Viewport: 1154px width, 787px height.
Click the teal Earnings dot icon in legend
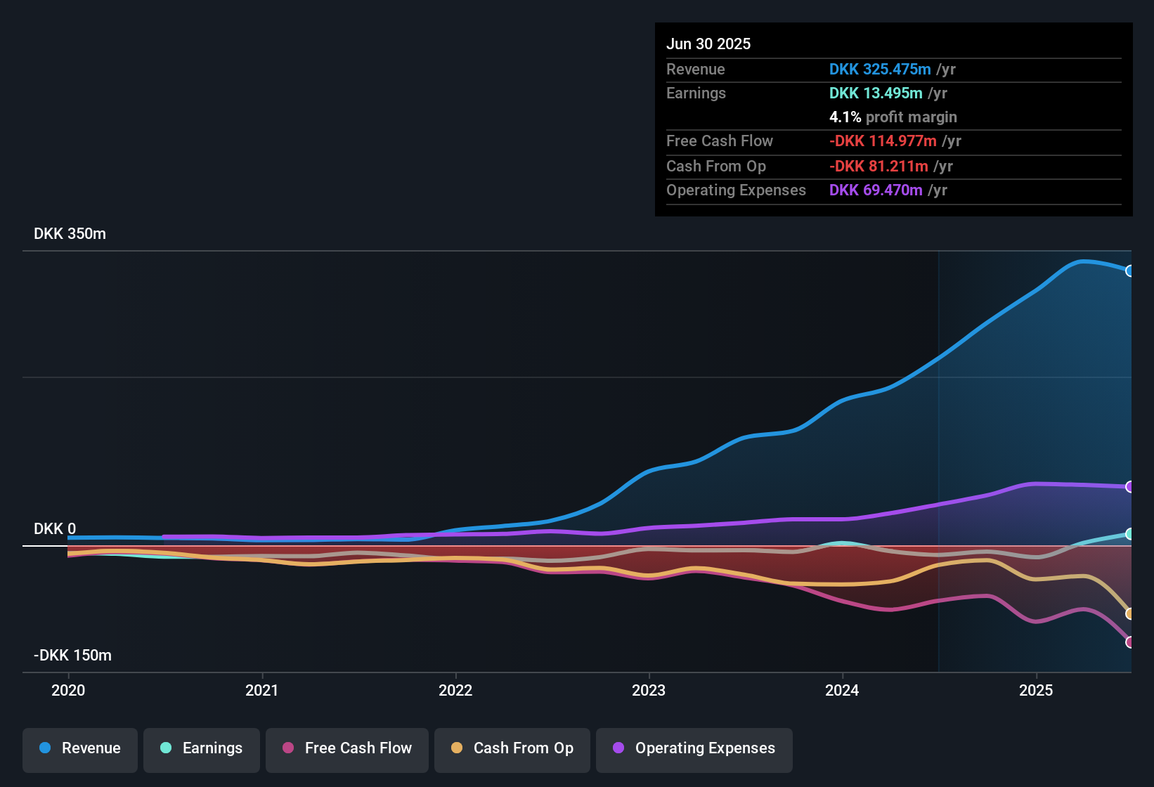[x=166, y=748]
